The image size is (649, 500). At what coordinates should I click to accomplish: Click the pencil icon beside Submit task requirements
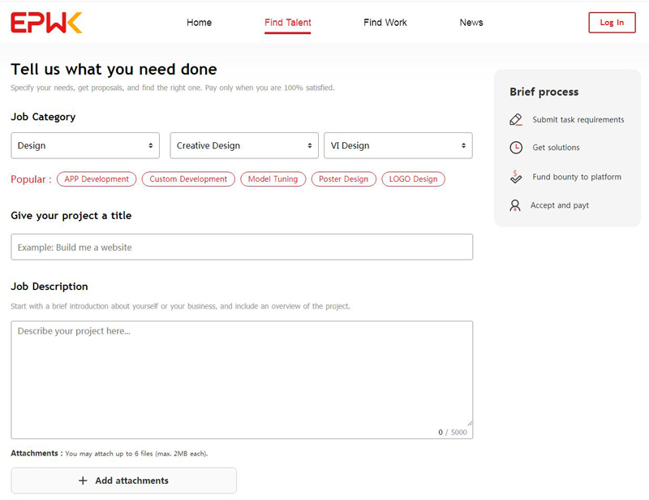tap(515, 119)
